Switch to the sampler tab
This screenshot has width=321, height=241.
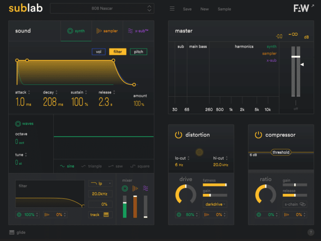[107, 31]
